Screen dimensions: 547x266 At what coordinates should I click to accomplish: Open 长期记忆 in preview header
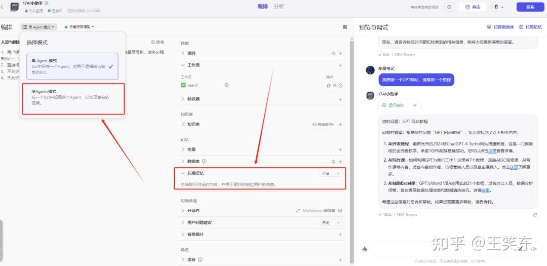530,27
